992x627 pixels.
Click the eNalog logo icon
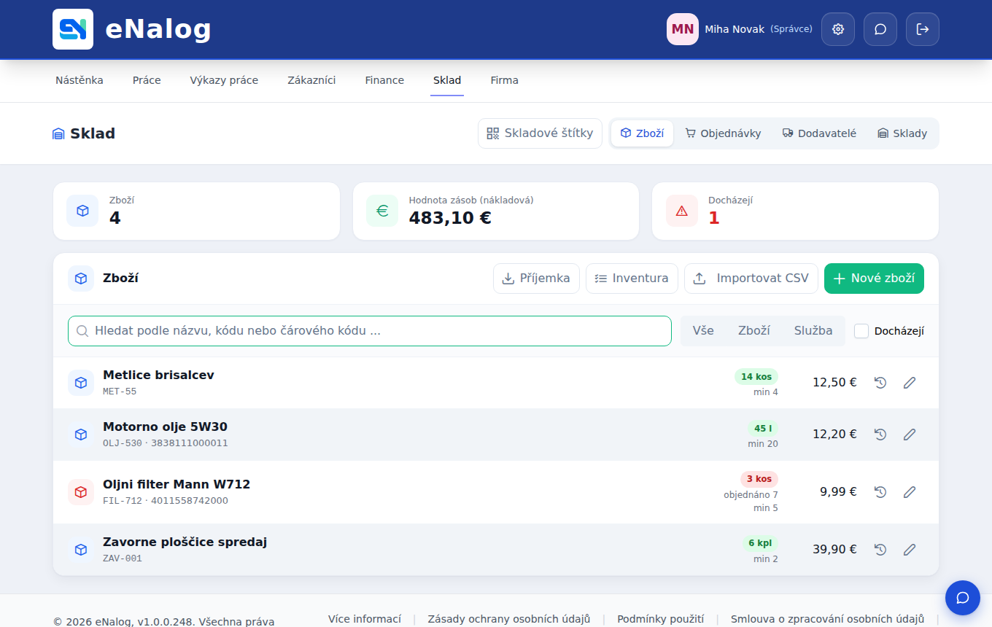coord(73,29)
